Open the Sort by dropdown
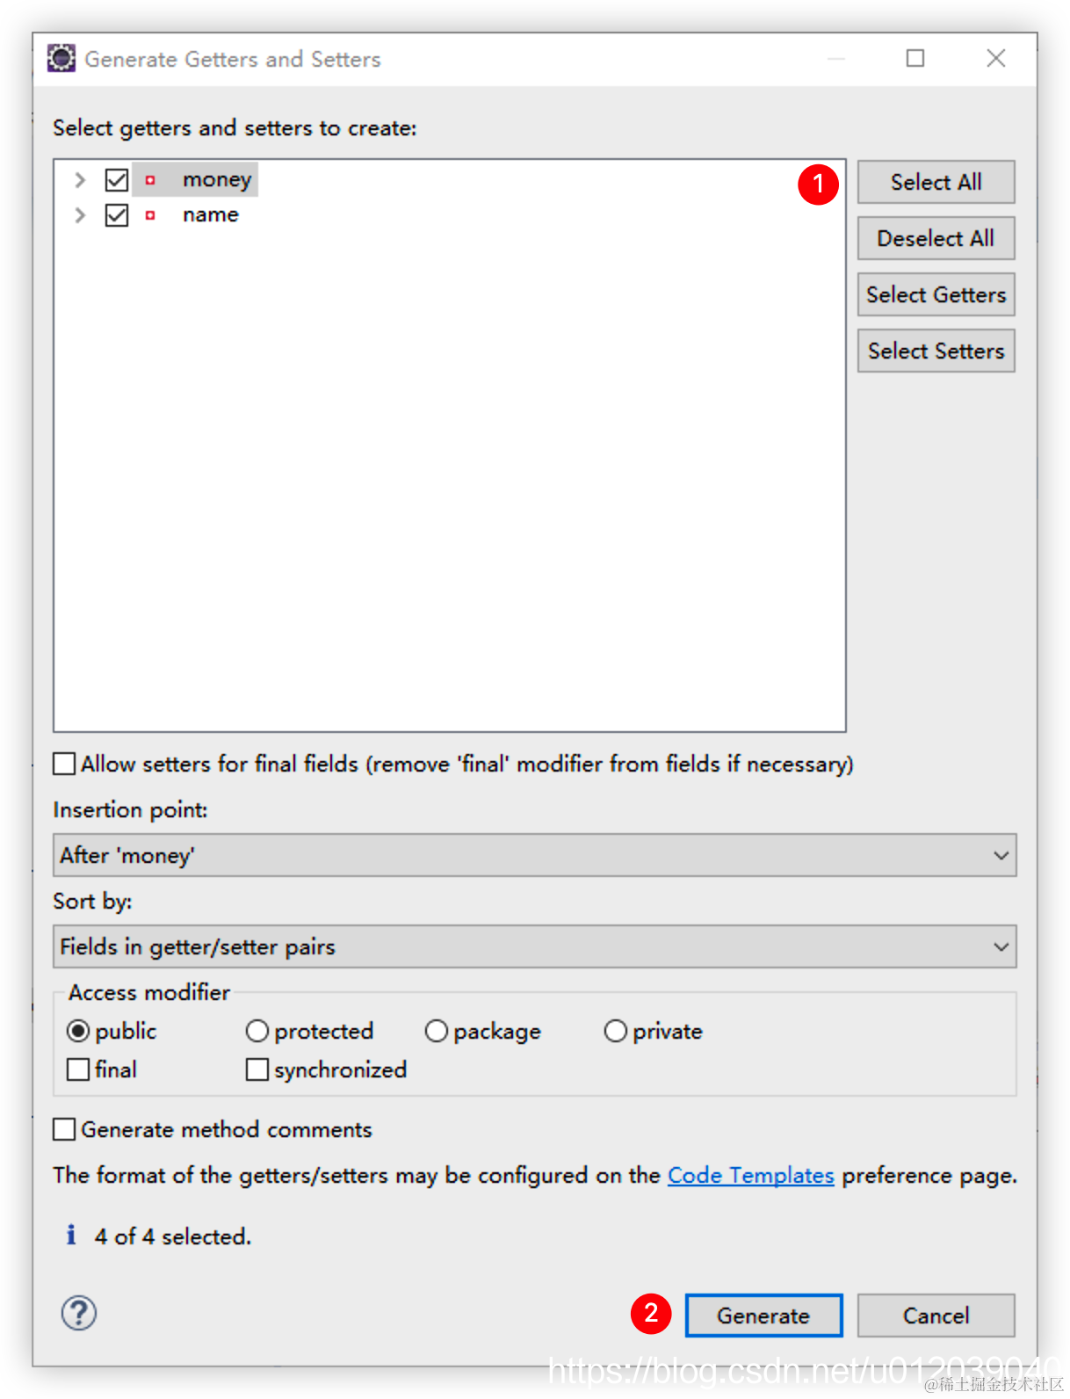 point(535,946)
